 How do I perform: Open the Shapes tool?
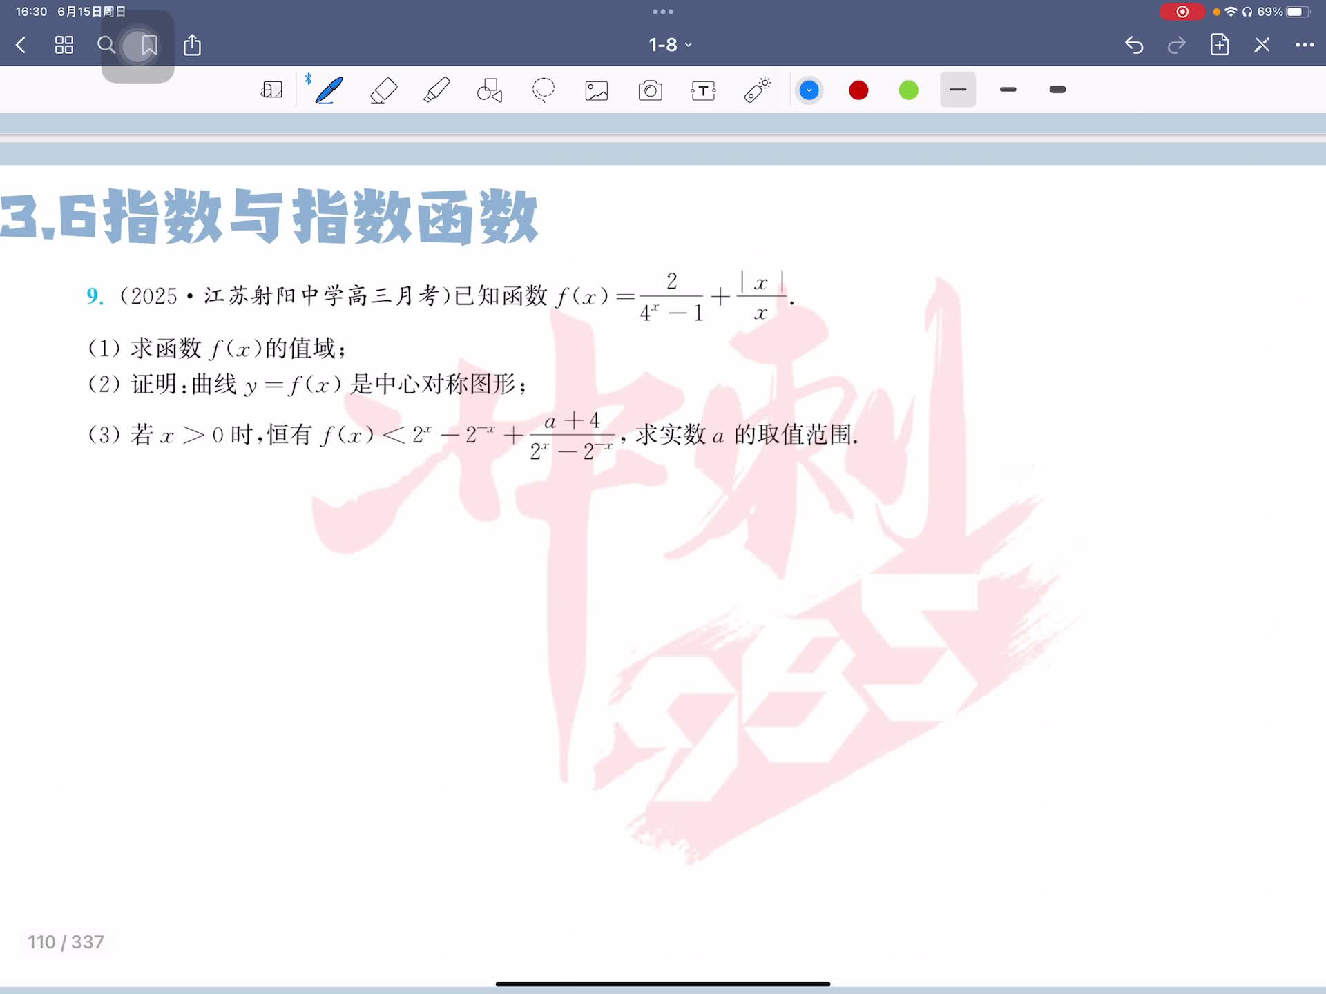coord(490,90)
